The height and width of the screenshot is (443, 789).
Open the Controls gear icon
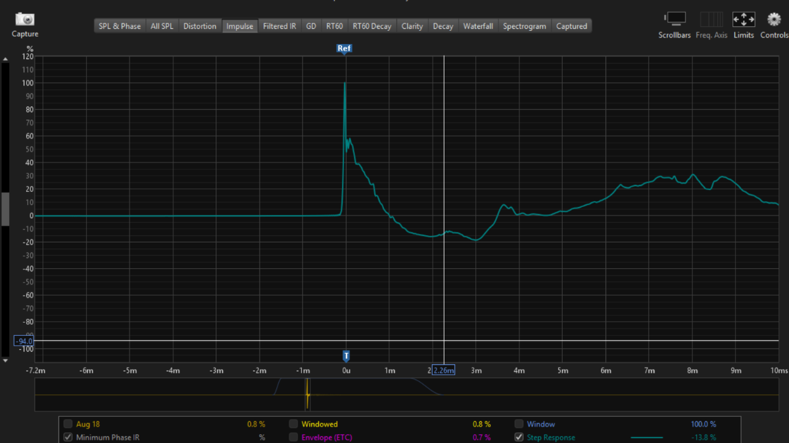point(774,19)
